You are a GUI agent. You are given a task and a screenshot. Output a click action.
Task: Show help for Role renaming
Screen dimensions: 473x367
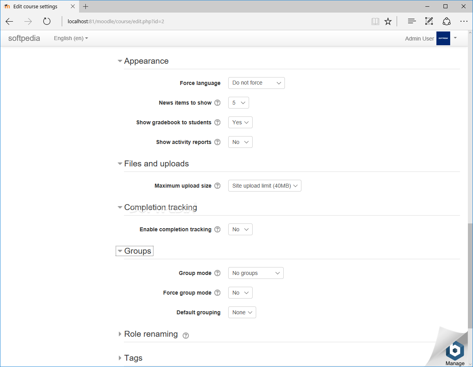[x=186, y=336]
